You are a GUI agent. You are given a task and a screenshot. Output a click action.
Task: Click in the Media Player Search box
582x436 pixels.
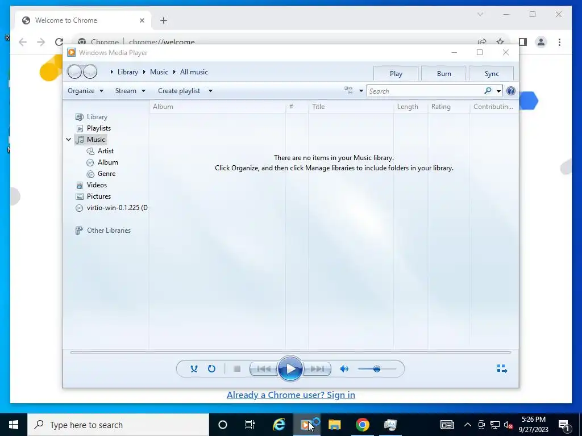pyautogui.click(x=425, y=91)
